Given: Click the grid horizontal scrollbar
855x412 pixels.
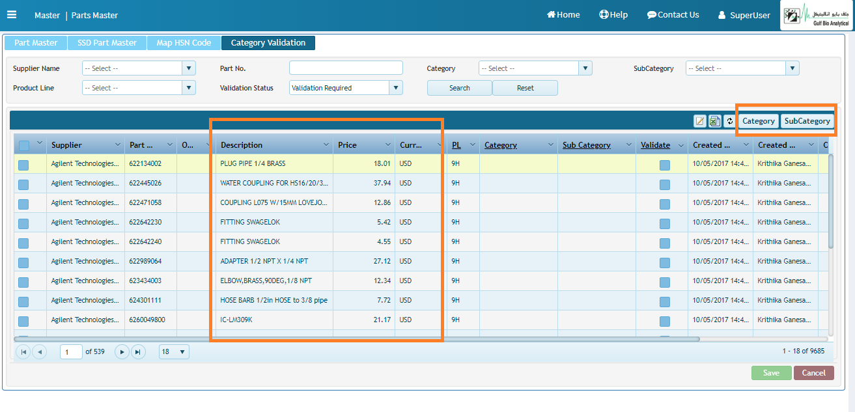Looking at the screenshot, I should [x=357, y=339].
